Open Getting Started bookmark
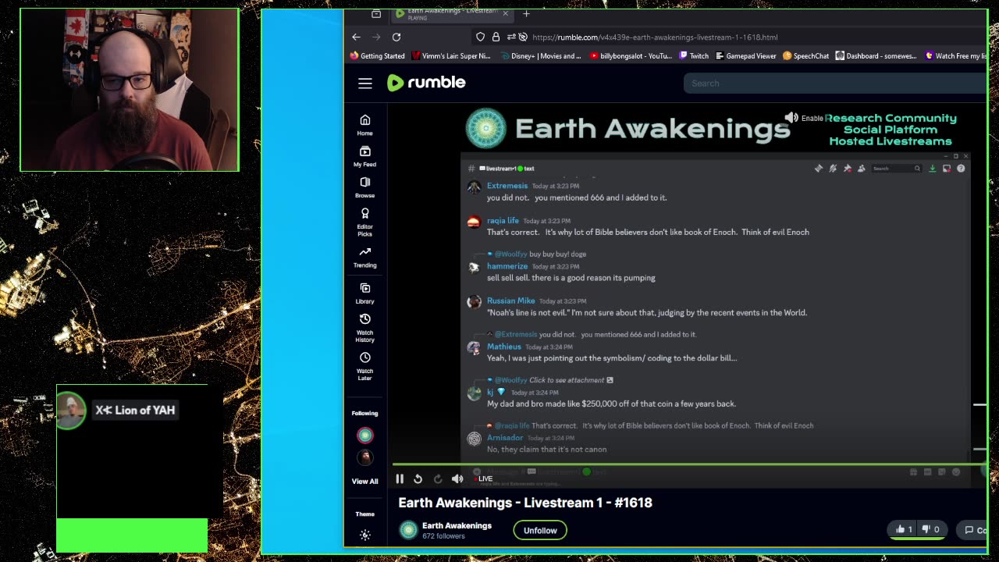This screenshot has height=562, width=999. click(377, 56)
